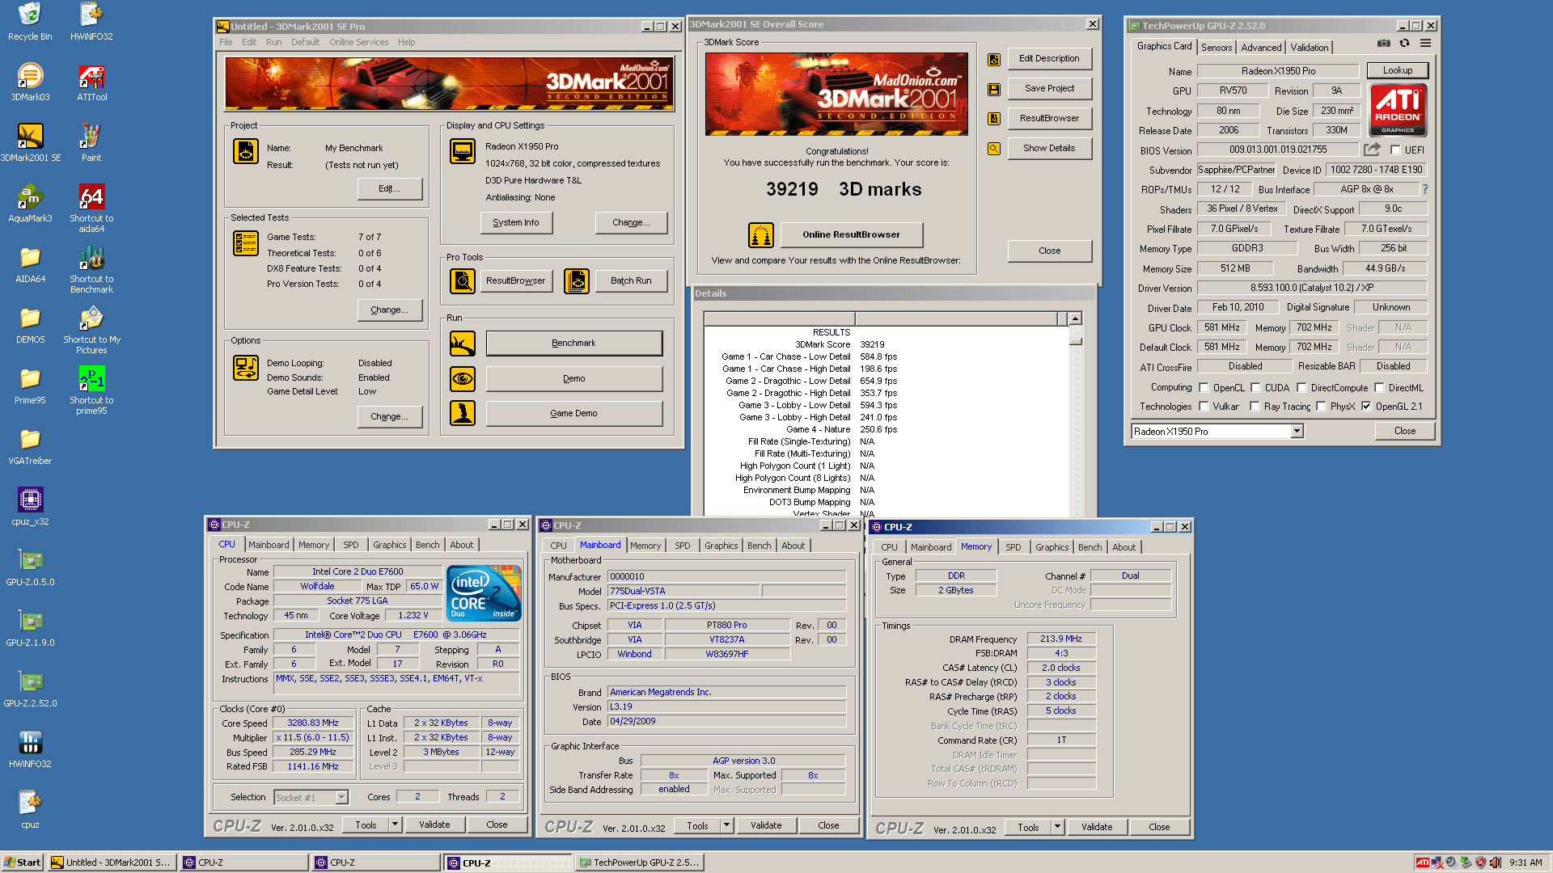The width and height of the screenshot is (1553, 873).
Task: Open the AquaMark3 desktop icon
Action: [30, 203]
